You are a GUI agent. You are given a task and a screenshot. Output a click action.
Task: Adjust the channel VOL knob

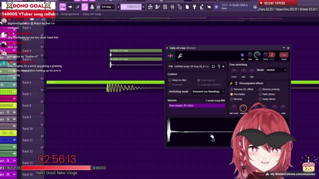257,55
